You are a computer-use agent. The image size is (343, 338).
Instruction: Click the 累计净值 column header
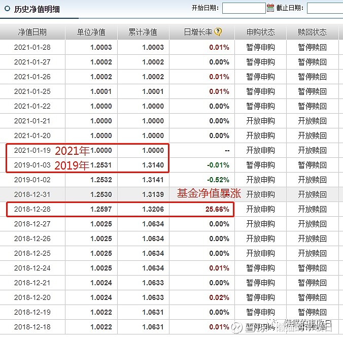pyautogui.click(x=143, y=32)
